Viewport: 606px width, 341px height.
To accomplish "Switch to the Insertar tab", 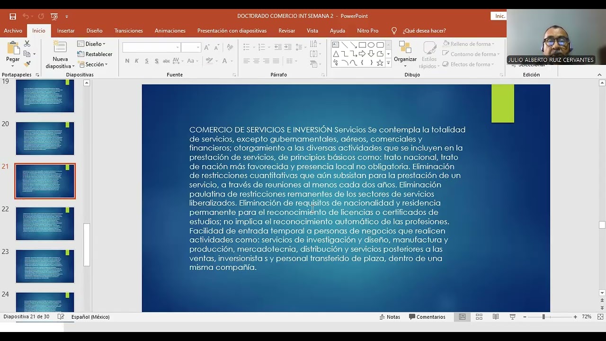I will tap(66, 31).
